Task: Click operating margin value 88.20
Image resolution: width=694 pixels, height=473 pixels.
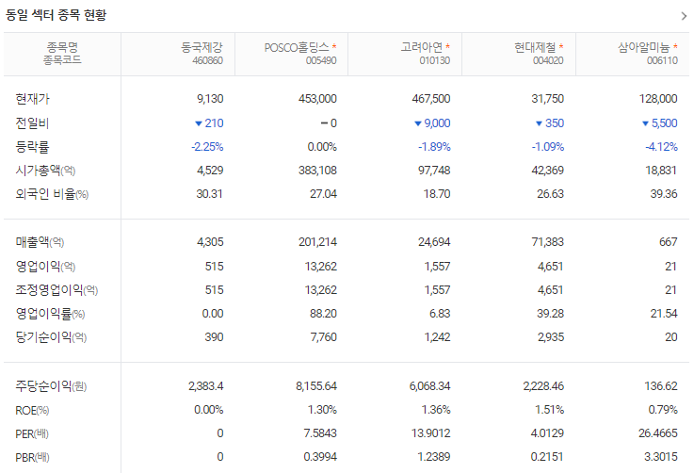Action: click(x=323, y=314)
